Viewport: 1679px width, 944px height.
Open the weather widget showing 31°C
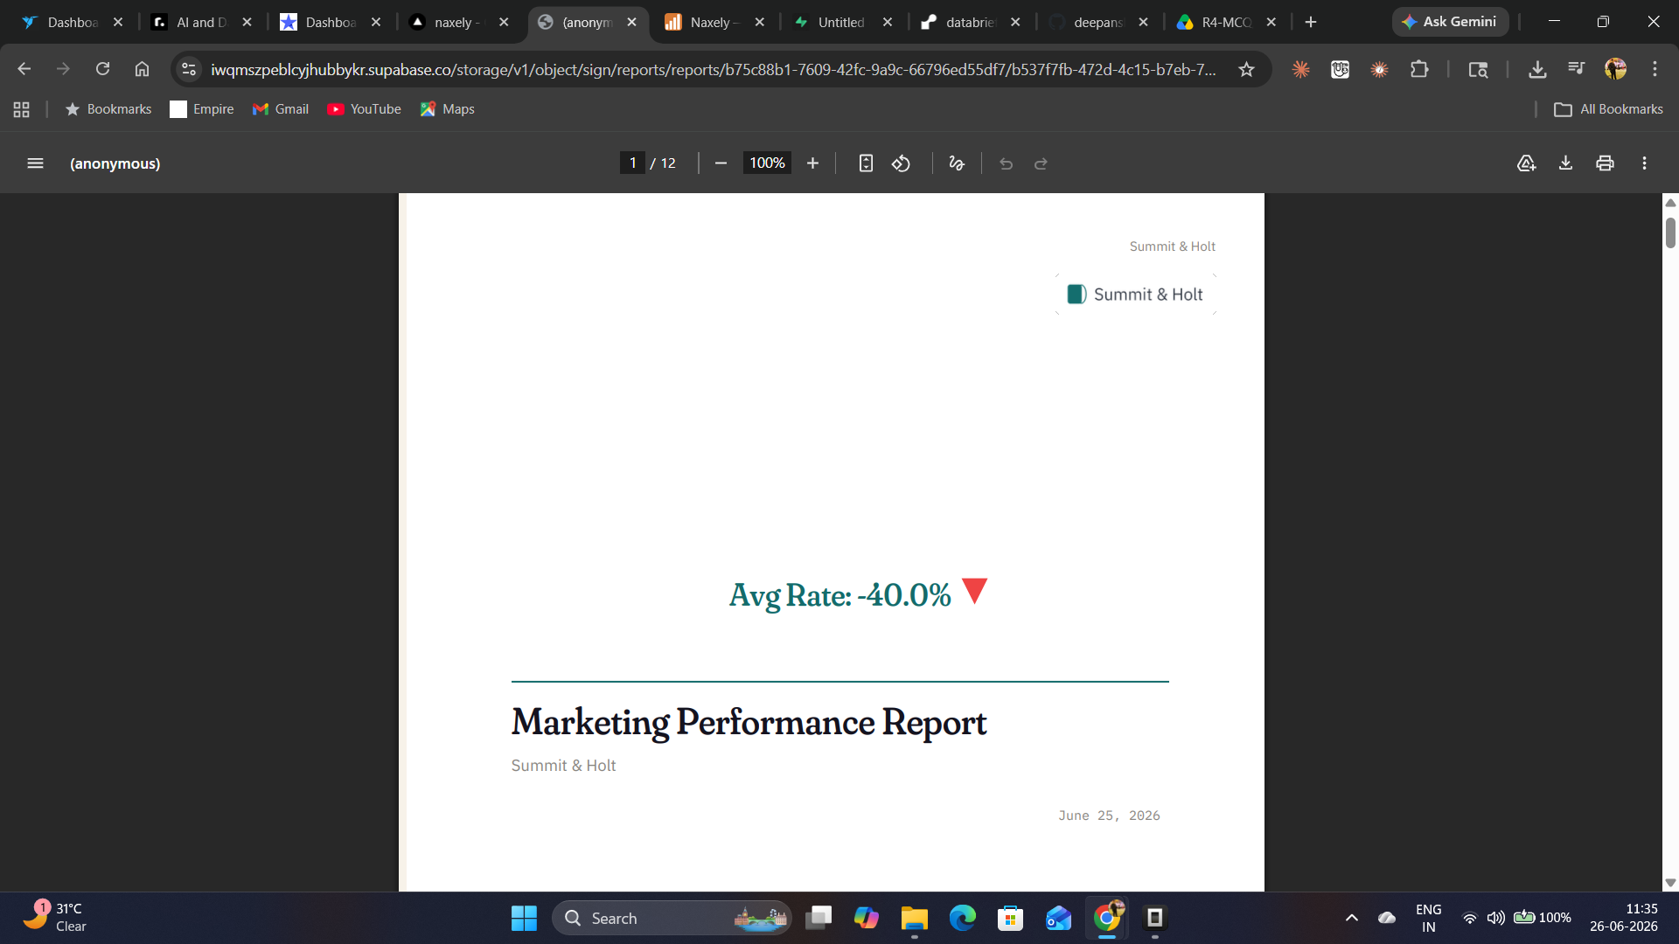click(56, 918)
